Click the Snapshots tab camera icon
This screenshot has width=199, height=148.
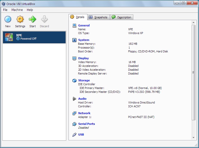(91, 17)
